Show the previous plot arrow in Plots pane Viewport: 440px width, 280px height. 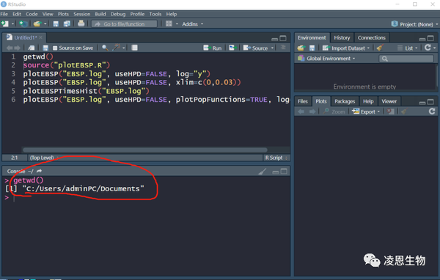[301, 111]
